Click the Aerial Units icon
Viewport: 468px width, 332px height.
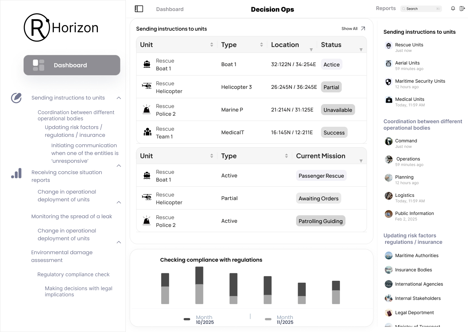[x=388, y=64]
